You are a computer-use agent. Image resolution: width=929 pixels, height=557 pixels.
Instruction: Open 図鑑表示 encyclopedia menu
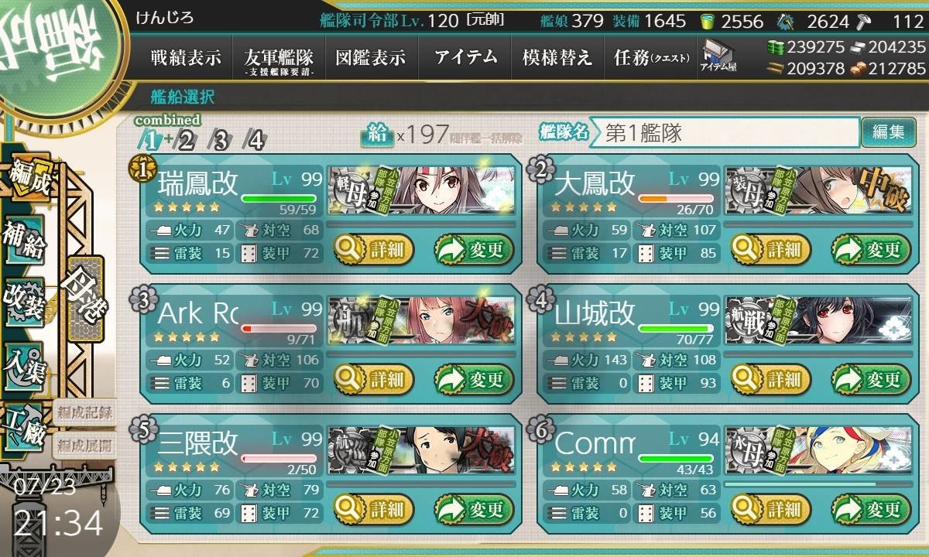pos(371,57)
